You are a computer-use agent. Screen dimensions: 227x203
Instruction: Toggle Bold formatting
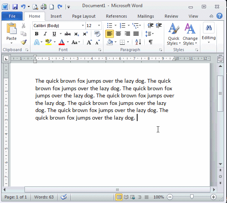point(36,34)
